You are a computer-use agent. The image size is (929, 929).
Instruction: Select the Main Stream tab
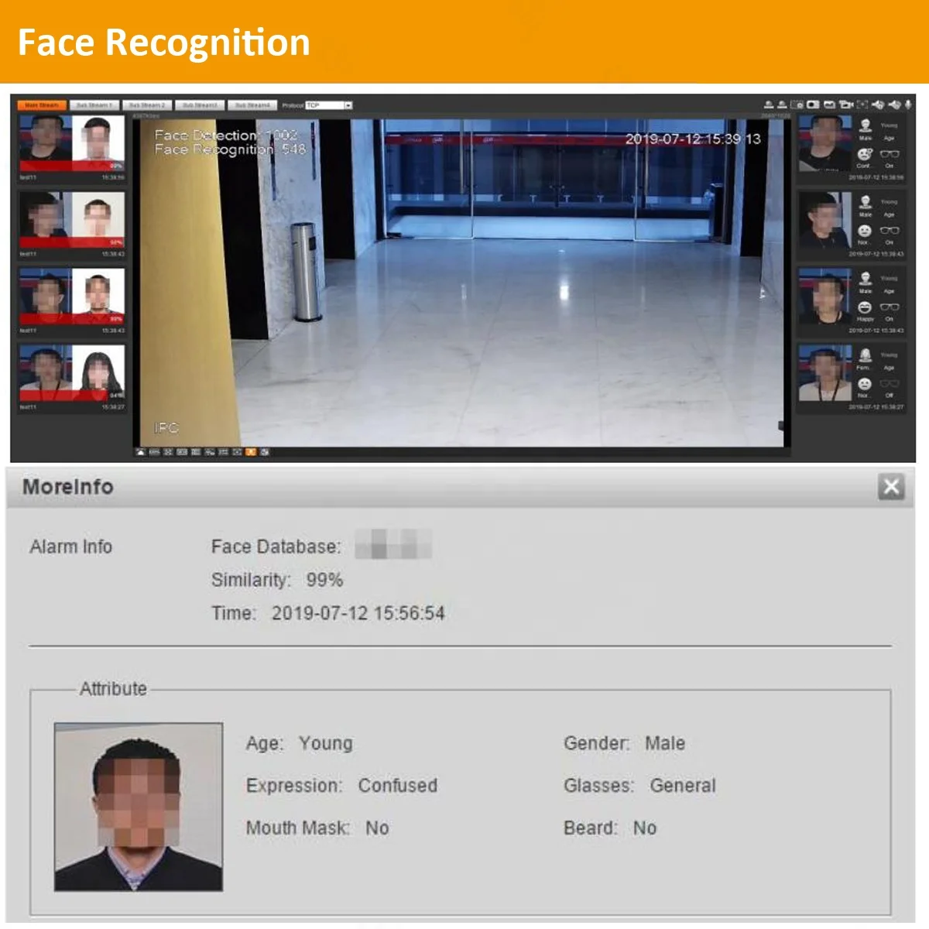[42, 105]
